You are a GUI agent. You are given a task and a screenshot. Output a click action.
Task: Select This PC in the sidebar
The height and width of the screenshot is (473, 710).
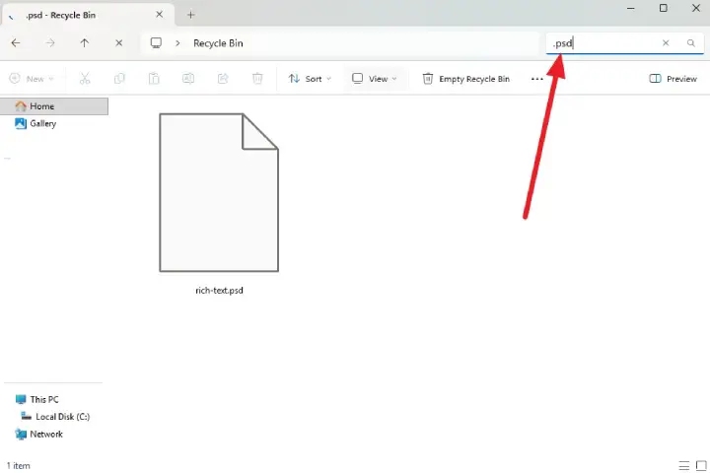pos(36,400)
